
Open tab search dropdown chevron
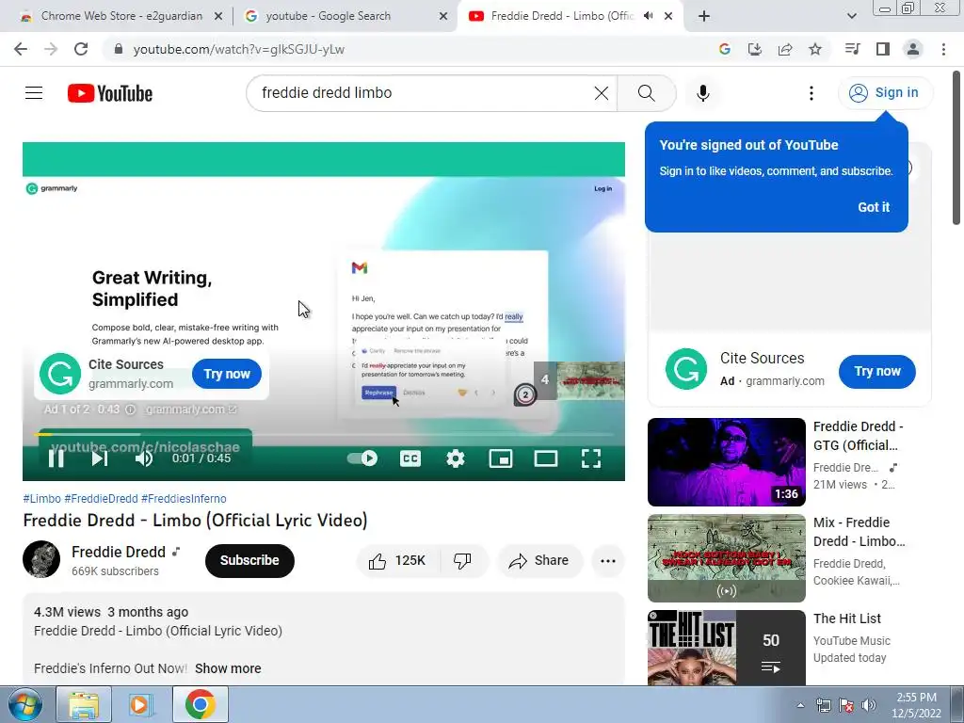851,16
